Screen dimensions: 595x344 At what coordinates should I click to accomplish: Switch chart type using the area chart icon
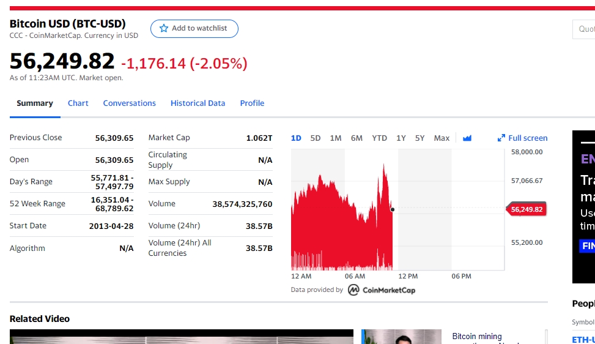tap(467, 138)
